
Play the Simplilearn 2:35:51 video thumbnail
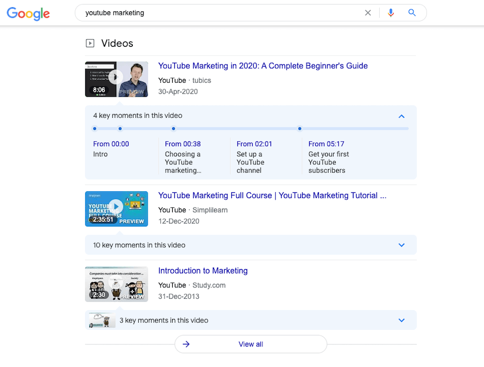(x=116, y=209)
